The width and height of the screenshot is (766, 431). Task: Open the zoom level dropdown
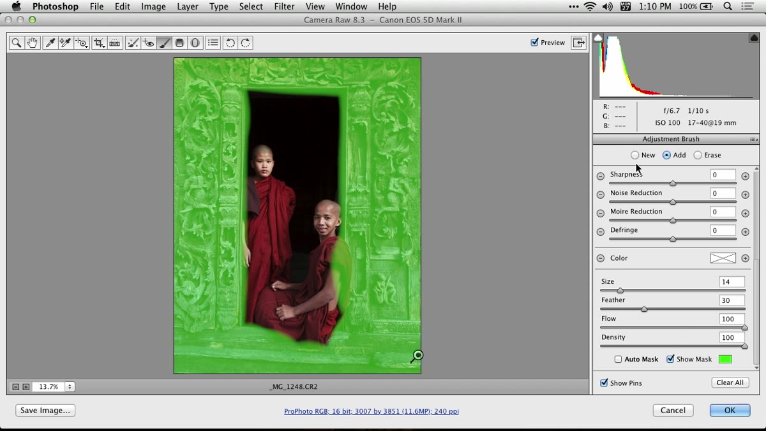(70, 386)
